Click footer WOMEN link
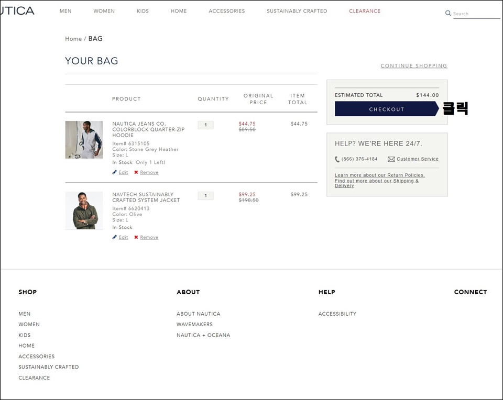 (x=29, y=325)
